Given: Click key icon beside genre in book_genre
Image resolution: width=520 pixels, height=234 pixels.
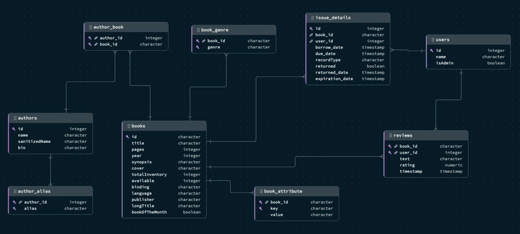Looking at the screenshot, I should [198, 47].
